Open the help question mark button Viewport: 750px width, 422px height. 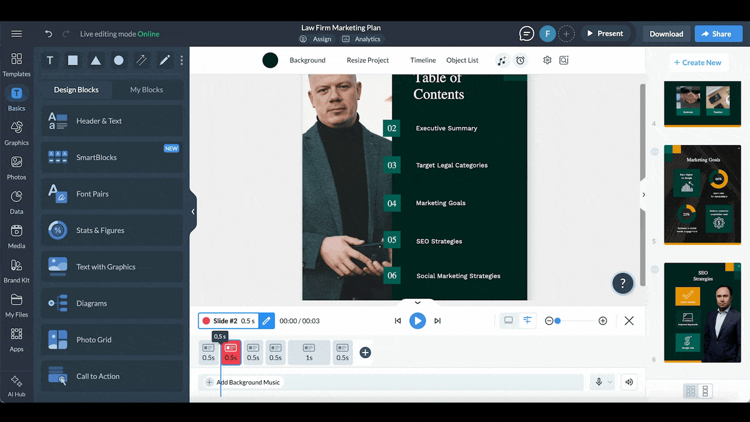pos(622,283)
